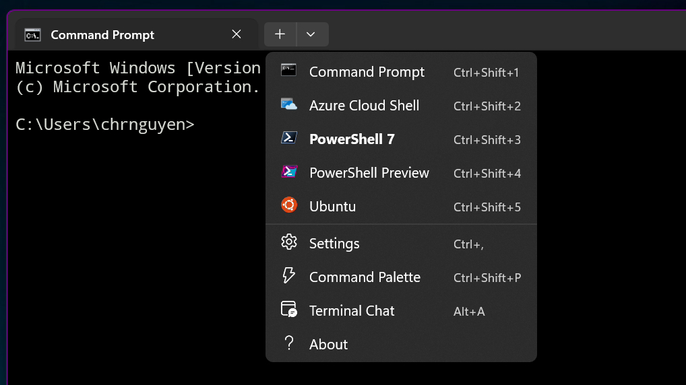The height and width of the screenshot is (385, 686).
Task: Open a new tab with the plus button
Action: (x=280, y=34)
